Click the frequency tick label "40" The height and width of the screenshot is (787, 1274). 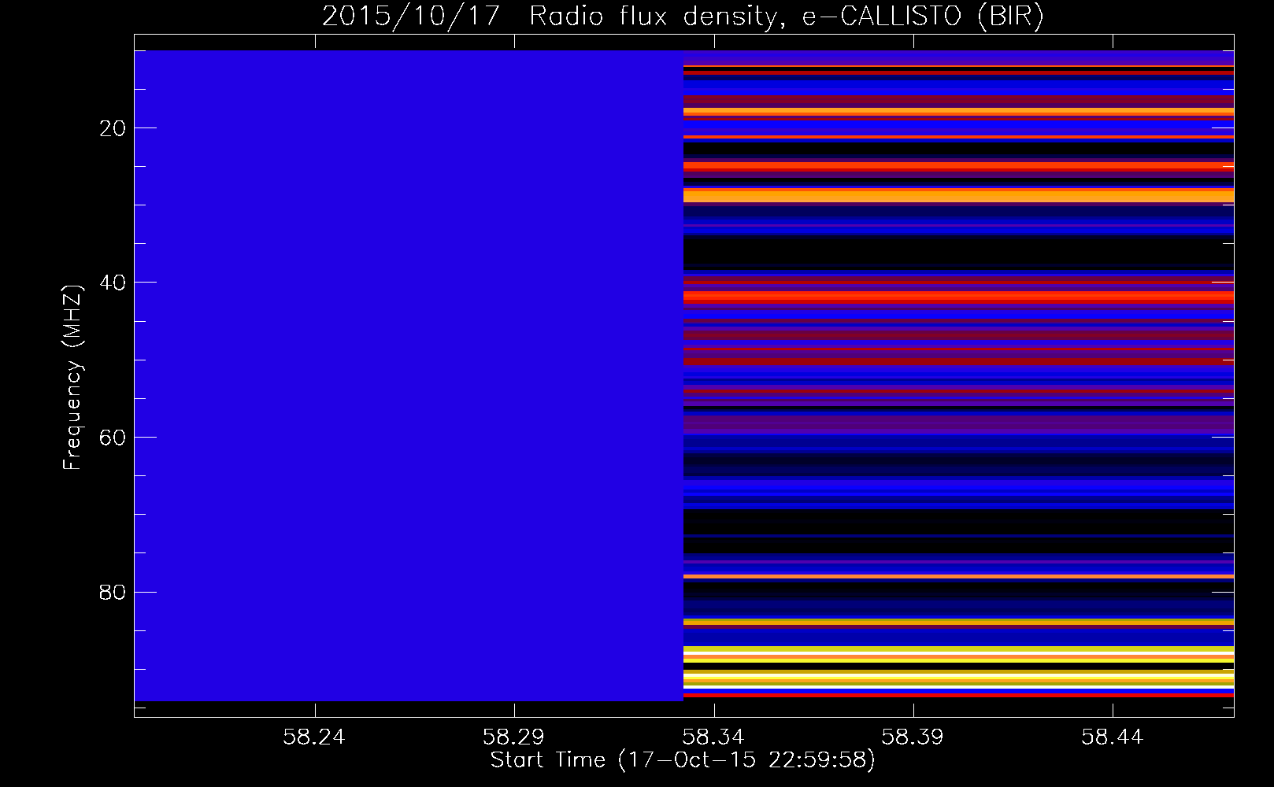click(x=113, y=283)
